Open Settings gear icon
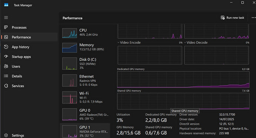The image size is (256, 138). click(x=6, y=135)
